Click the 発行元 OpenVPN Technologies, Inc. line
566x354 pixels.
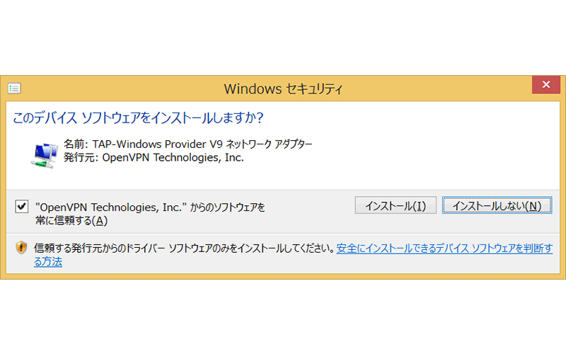click(x=154, y=158)
